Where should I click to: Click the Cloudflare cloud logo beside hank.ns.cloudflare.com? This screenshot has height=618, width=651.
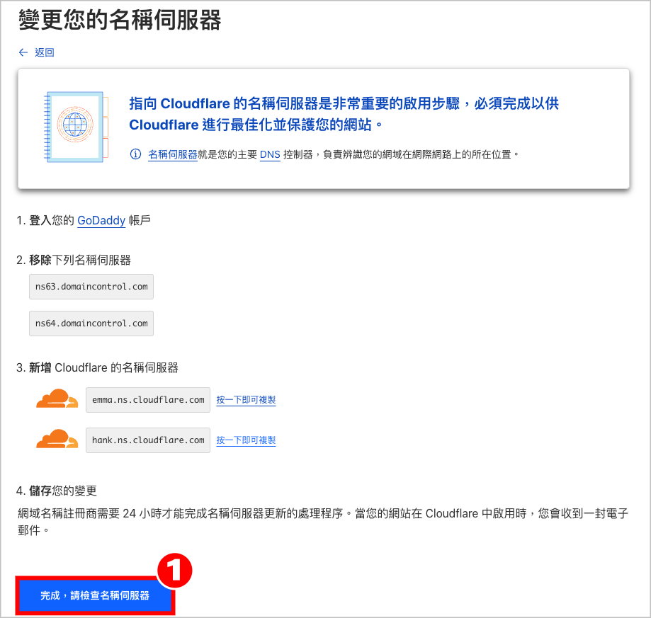click(57, 439)
